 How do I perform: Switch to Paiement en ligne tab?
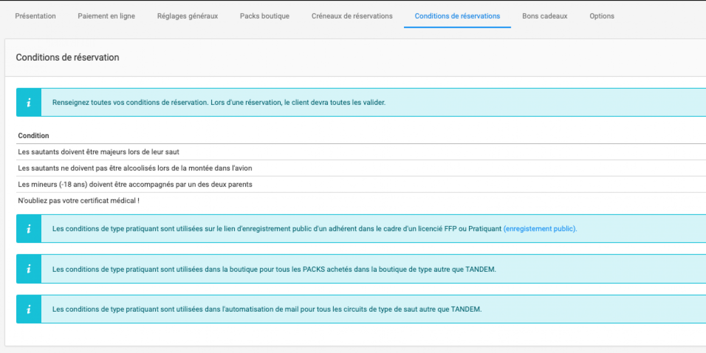pyautogui.click(x=106, y=16)
